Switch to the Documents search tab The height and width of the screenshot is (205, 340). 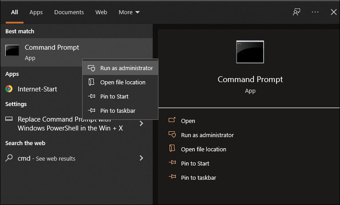(69, 12)
